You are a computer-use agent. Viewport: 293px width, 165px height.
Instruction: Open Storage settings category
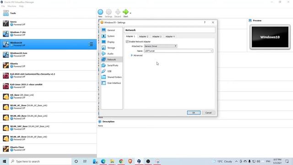click(x=112, y=48)
